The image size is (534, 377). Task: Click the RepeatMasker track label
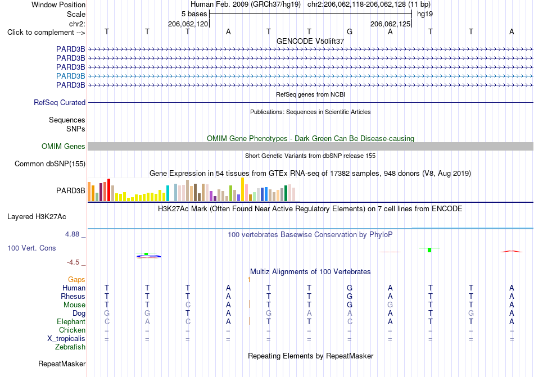click(62, 364)
